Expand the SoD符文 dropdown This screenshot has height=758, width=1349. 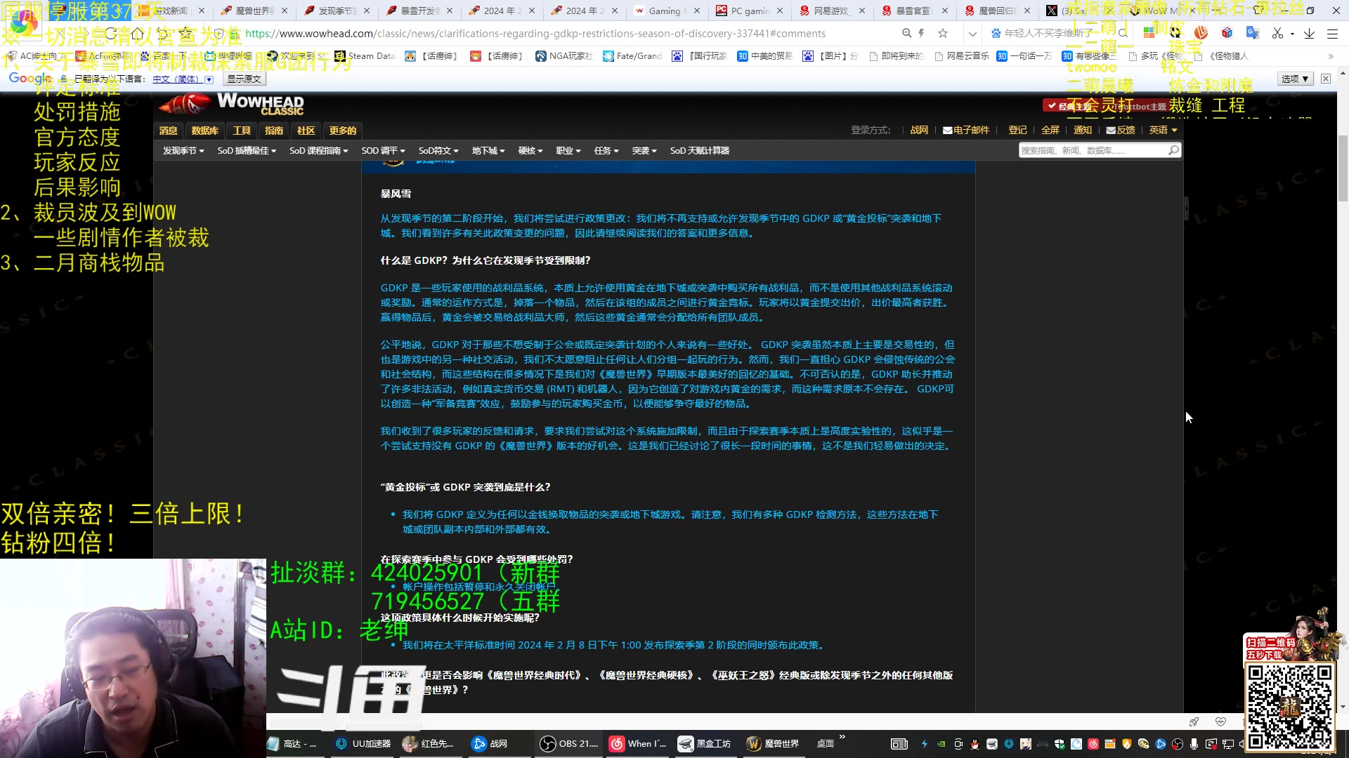(x=438, y=151)
